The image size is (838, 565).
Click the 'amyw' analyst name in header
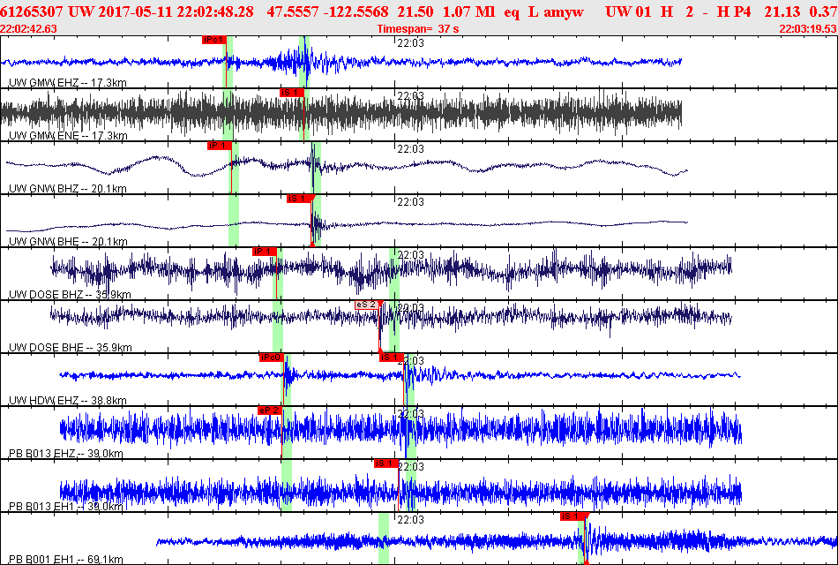[564, 11]
